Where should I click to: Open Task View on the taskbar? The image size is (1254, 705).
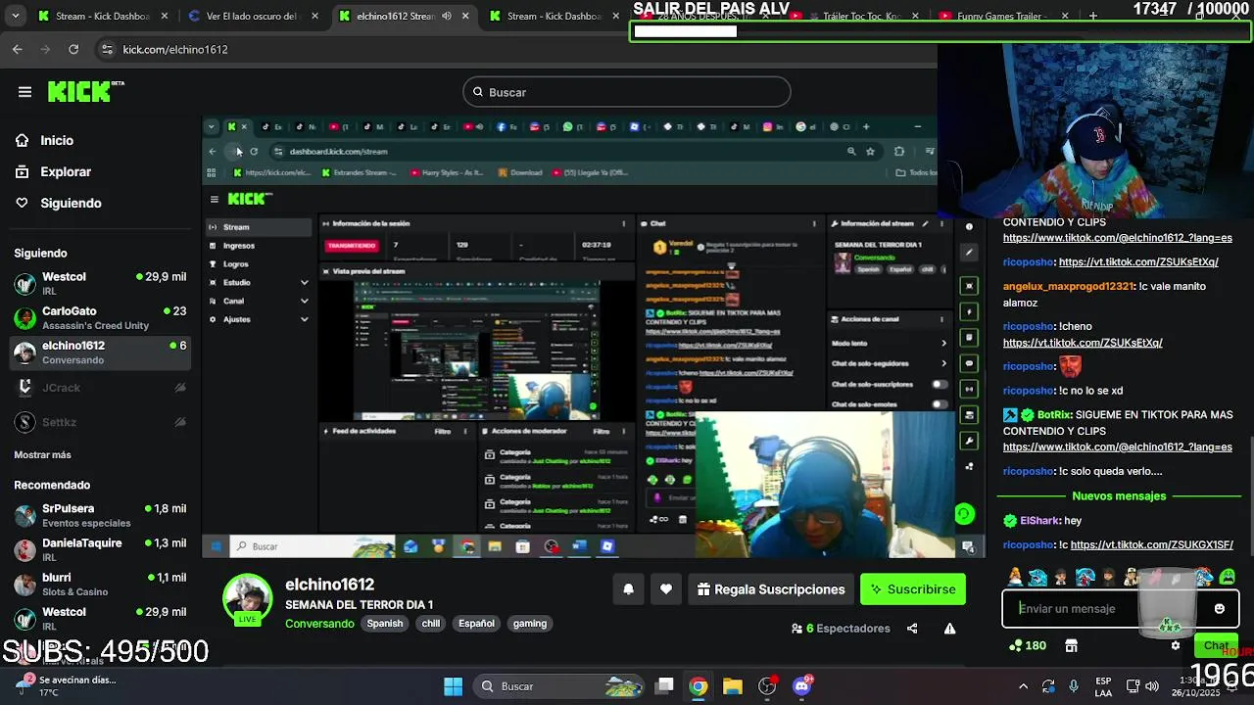[664, 686]
